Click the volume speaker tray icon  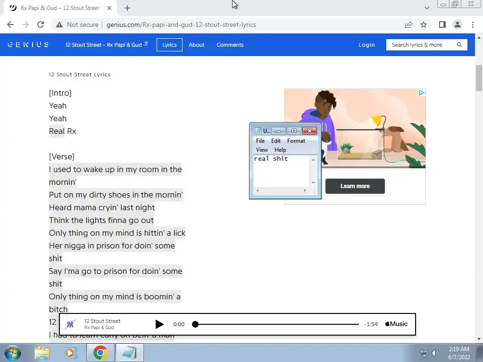[x=435, y=353]
